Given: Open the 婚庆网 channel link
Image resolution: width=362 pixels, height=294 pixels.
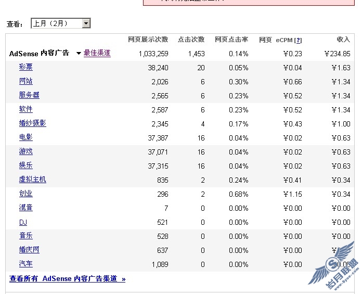Looking at the screenshot, I should pyautogui.click(x=29, y=250).
